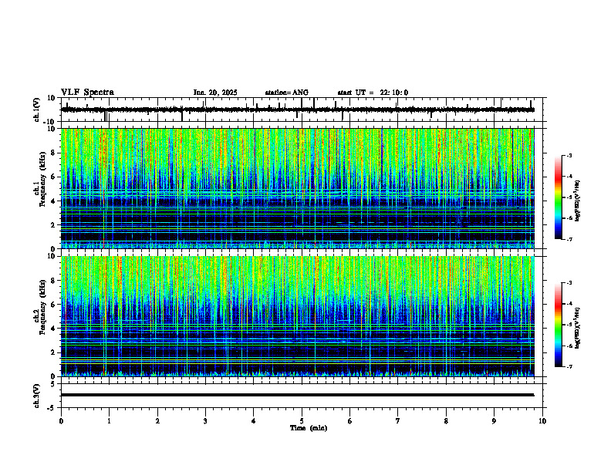Click time axis tick label "1"
611x472 pixels.
(x=109, y=421)
